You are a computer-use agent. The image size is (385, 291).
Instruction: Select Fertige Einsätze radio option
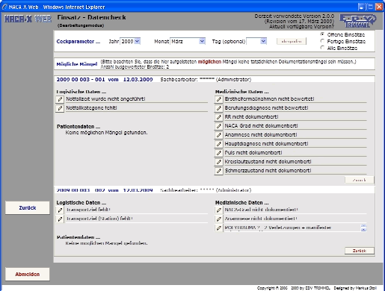pyautogui.click(x=322, y=41)
